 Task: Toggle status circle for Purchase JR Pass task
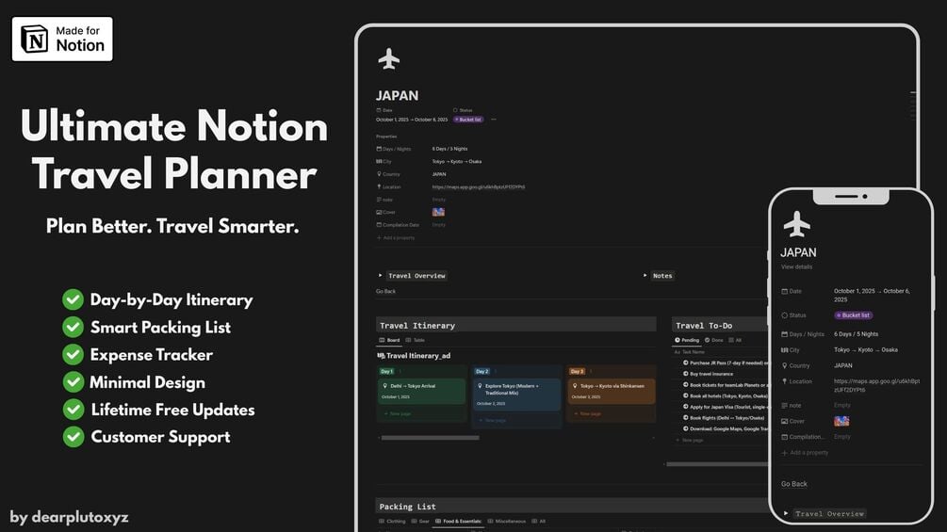point(685,363)
